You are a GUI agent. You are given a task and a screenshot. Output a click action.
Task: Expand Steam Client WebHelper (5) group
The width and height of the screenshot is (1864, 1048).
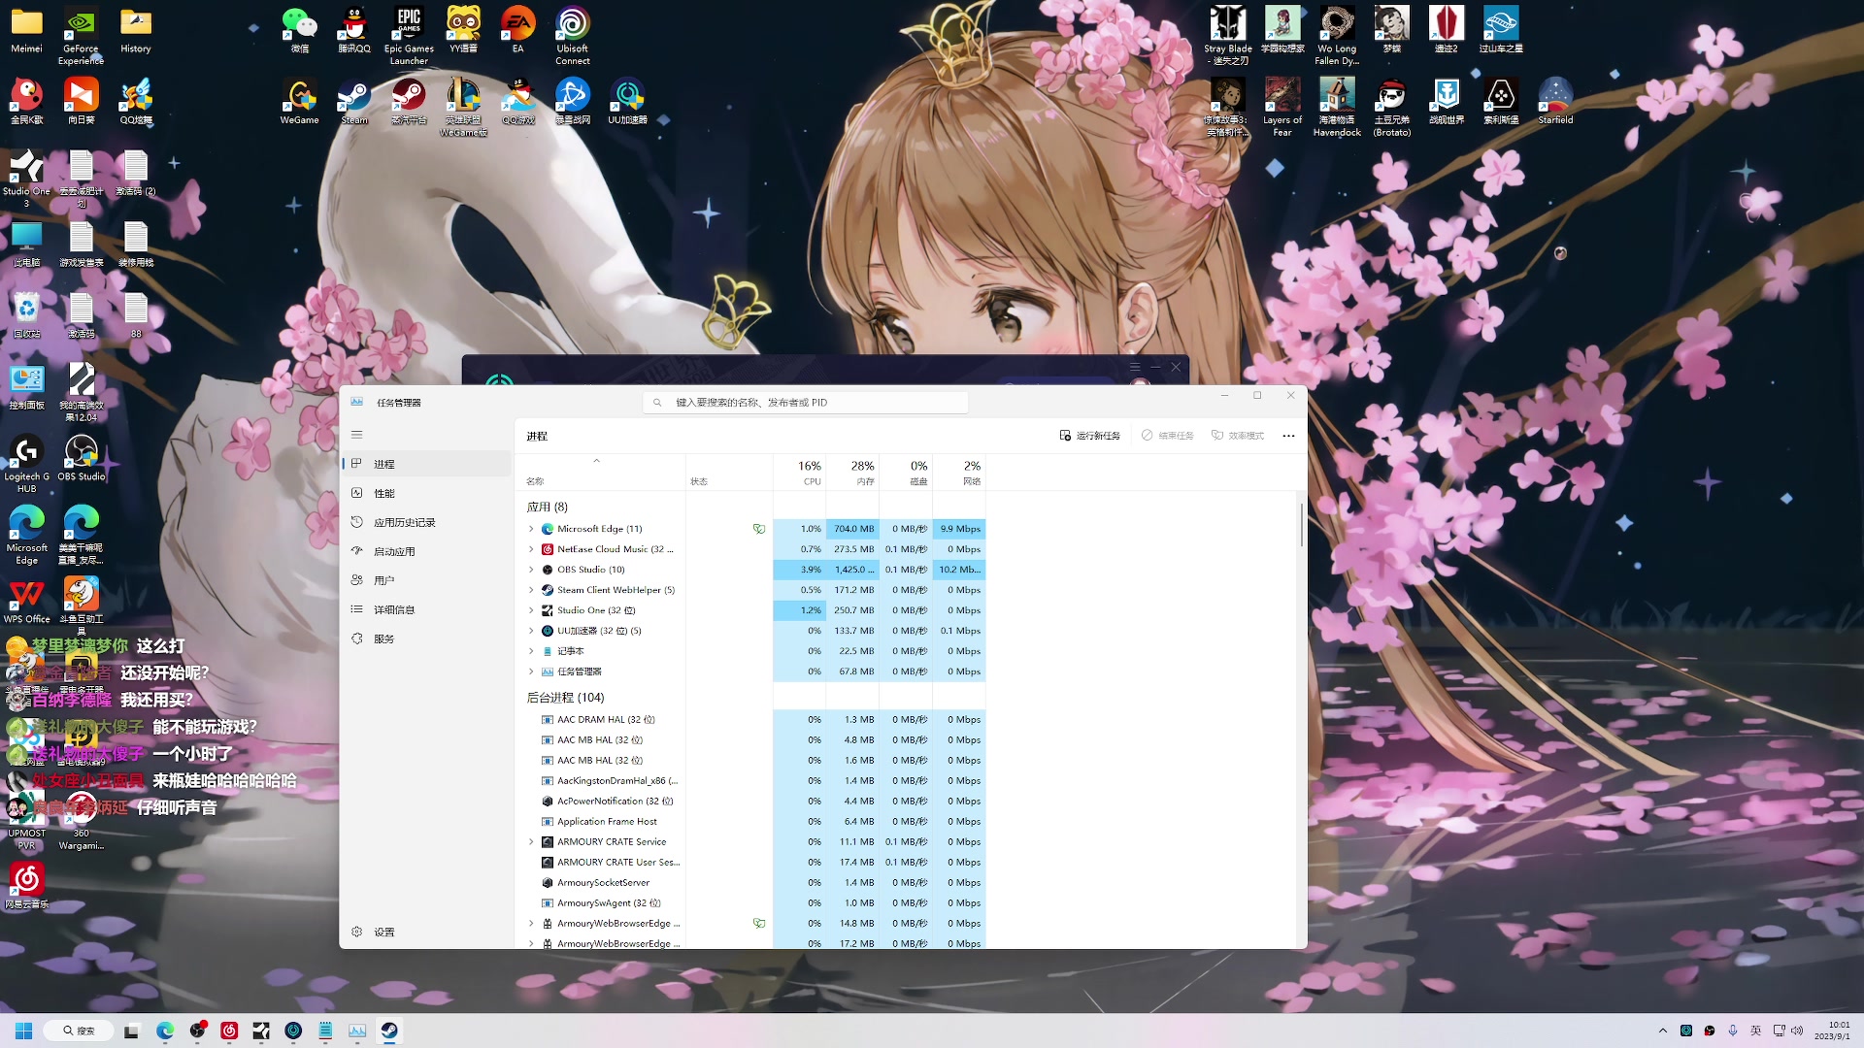(x=531, y=590)
